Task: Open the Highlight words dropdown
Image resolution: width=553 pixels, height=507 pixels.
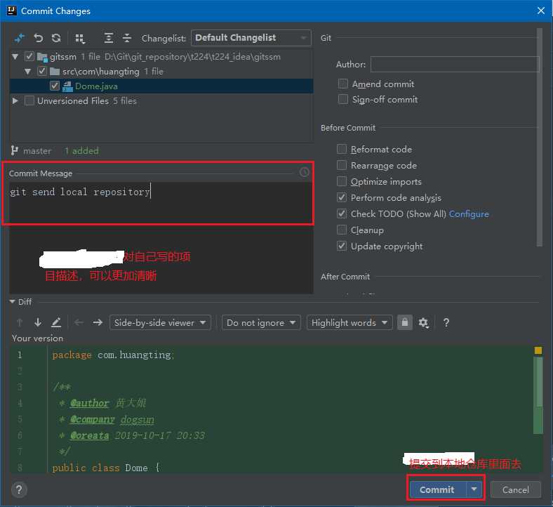Action: click(x=349, y=322)
